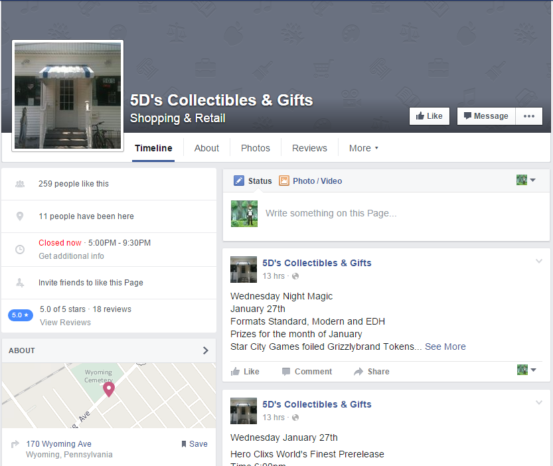Click the thumbs-up Like page button
Viewport: 553px width, 466px height.
coord(430,116)
